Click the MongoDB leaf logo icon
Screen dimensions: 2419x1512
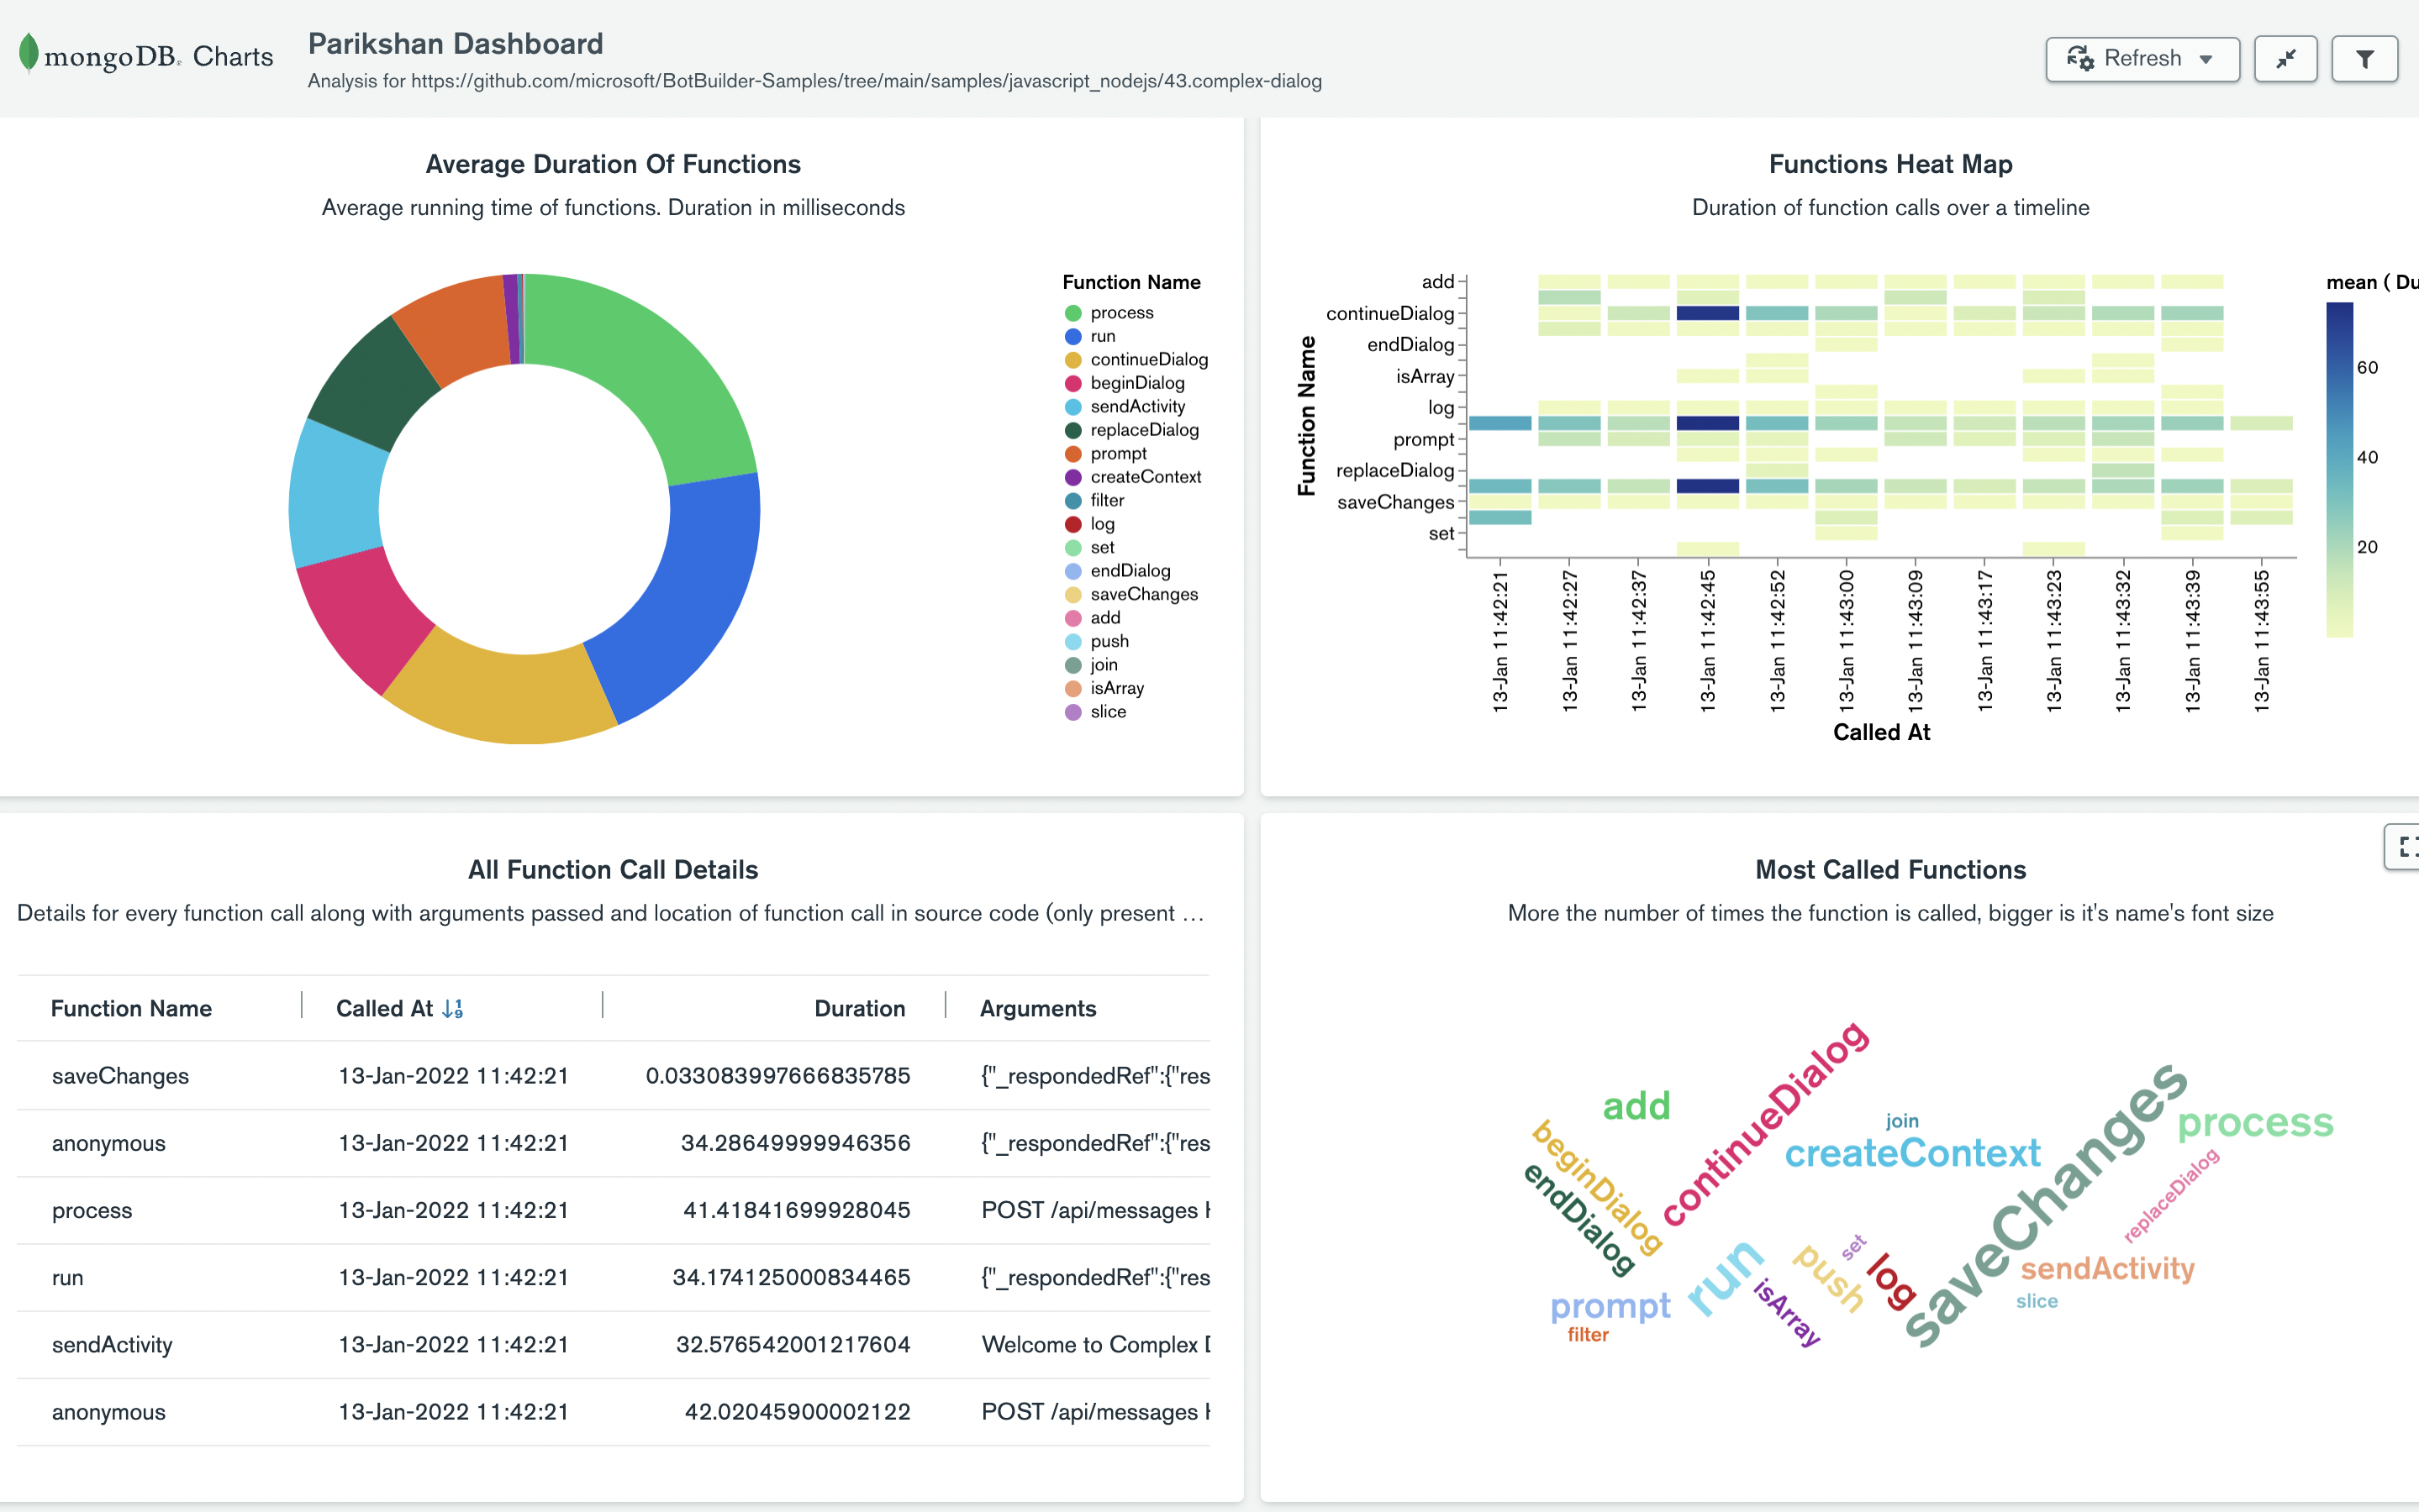[x=28, y=53]
